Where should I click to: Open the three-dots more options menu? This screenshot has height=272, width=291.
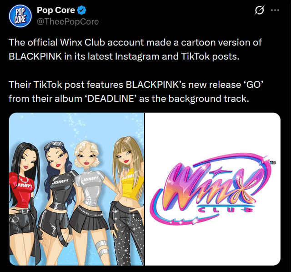(275, 10)
